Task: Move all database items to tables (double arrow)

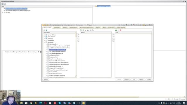Action: click(x=78, y=37)
